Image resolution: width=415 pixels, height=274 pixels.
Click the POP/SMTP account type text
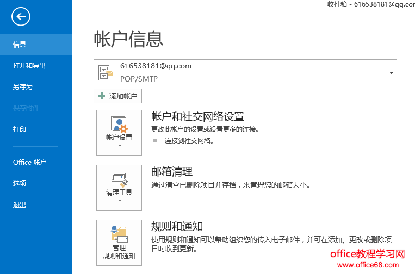coord(139,79)
